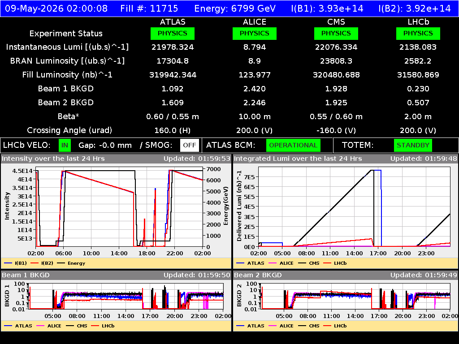Click ATLAS legend entry in Integrated Lumi chart
The width and height of the screenshot is (459, 344).
click(x=250, y=263)
